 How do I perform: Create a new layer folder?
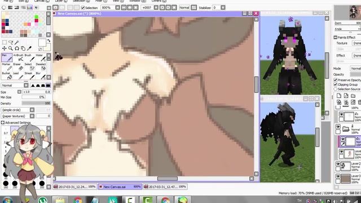(353, 96)
